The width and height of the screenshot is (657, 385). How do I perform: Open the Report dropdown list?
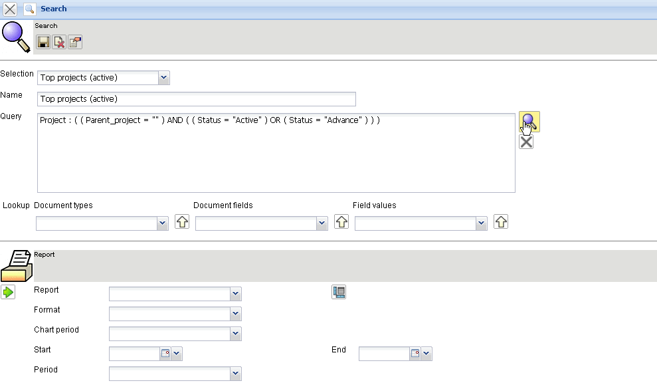click(x=235, y=294)
